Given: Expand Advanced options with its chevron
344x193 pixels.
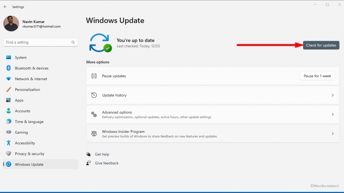Looking at the screenshot, I should [333, 114].
